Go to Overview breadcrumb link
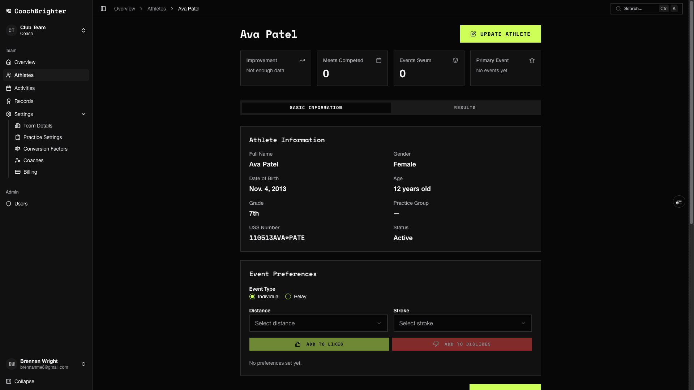The image size is (694, 390). coord(124,9)
